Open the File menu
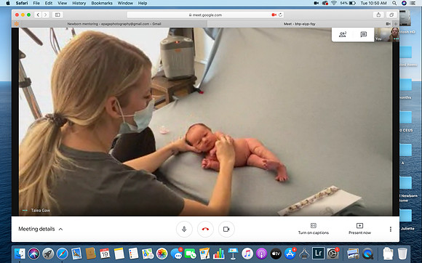 [x=36, y=3]
